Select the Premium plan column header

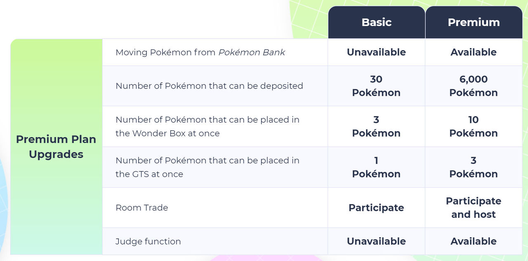pyautogui.click(x=474, y=22)
